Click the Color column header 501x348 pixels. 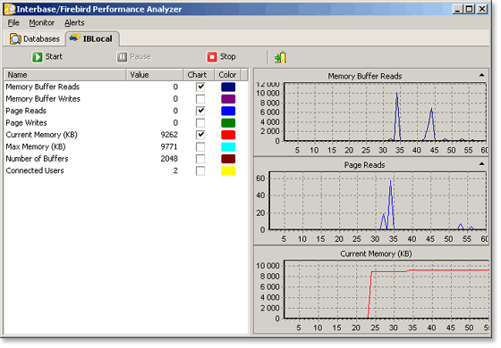pos(227,75)
